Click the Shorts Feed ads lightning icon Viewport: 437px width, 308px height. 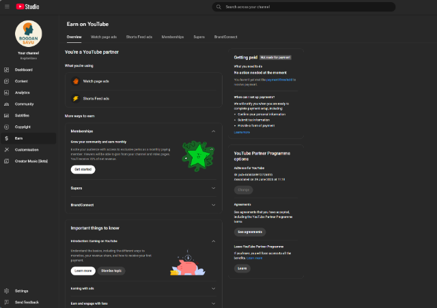pos(76,99)
